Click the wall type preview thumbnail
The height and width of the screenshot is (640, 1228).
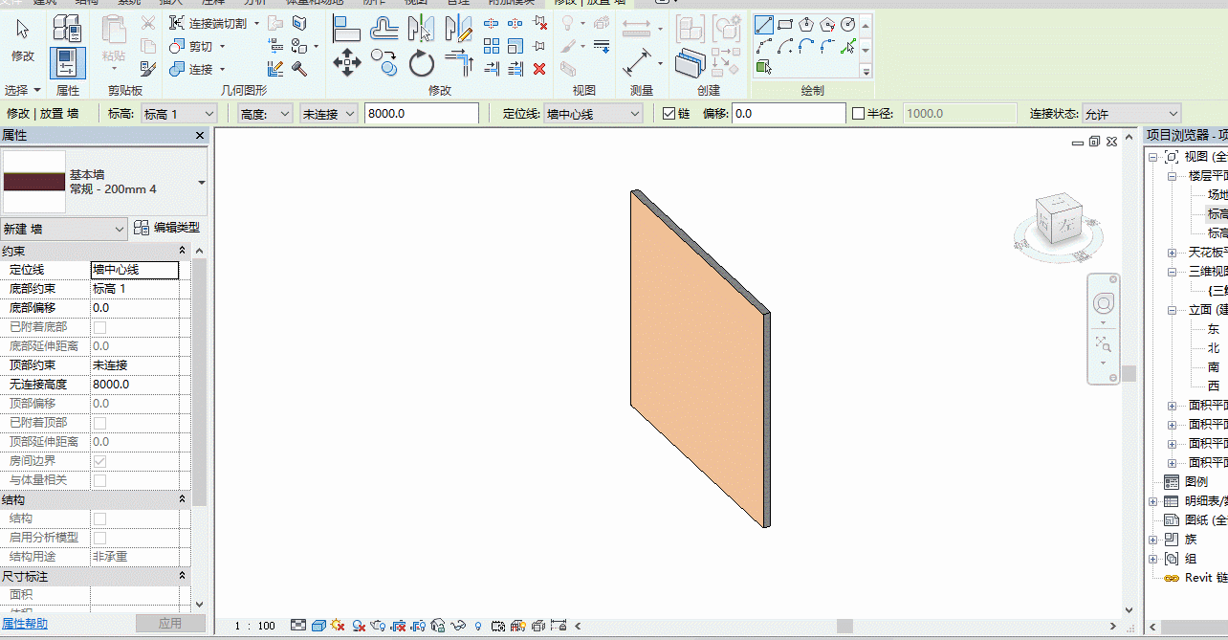34,182
